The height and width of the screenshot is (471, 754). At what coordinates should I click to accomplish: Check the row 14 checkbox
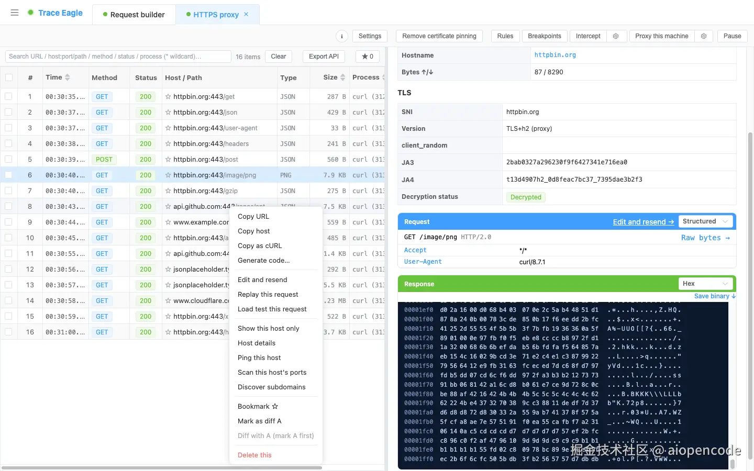click(8, 300)
